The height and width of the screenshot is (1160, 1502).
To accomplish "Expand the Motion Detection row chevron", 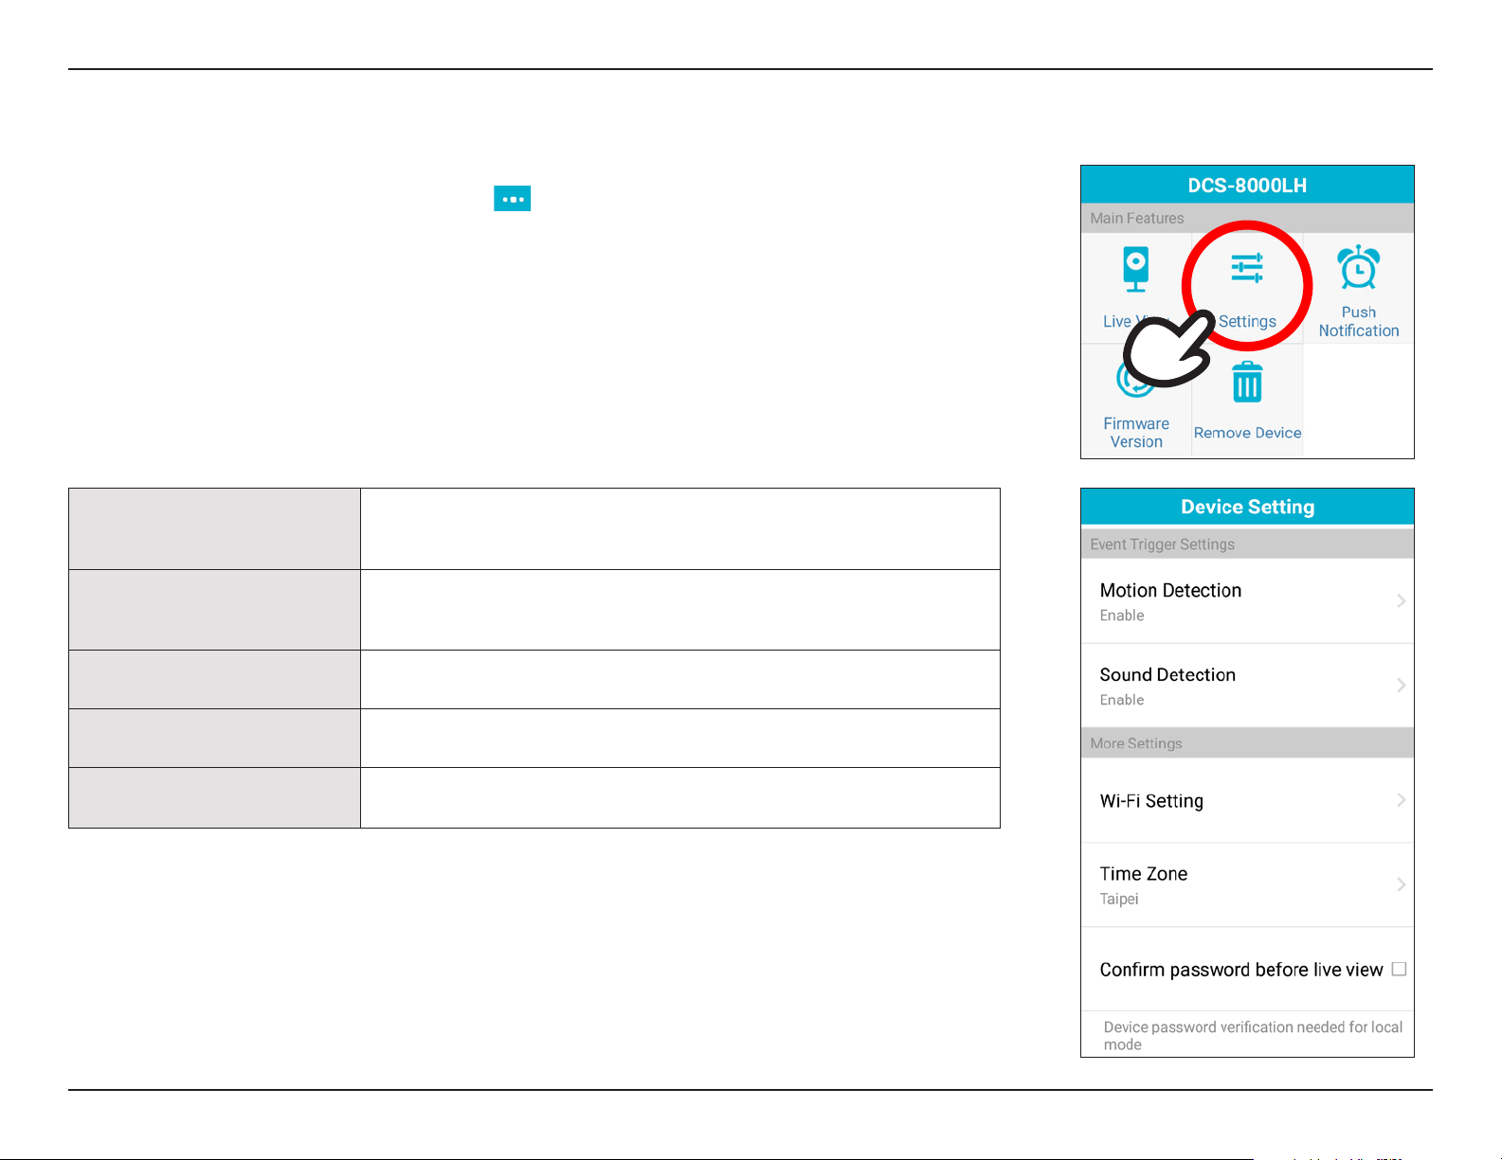I will [1401, 600].
